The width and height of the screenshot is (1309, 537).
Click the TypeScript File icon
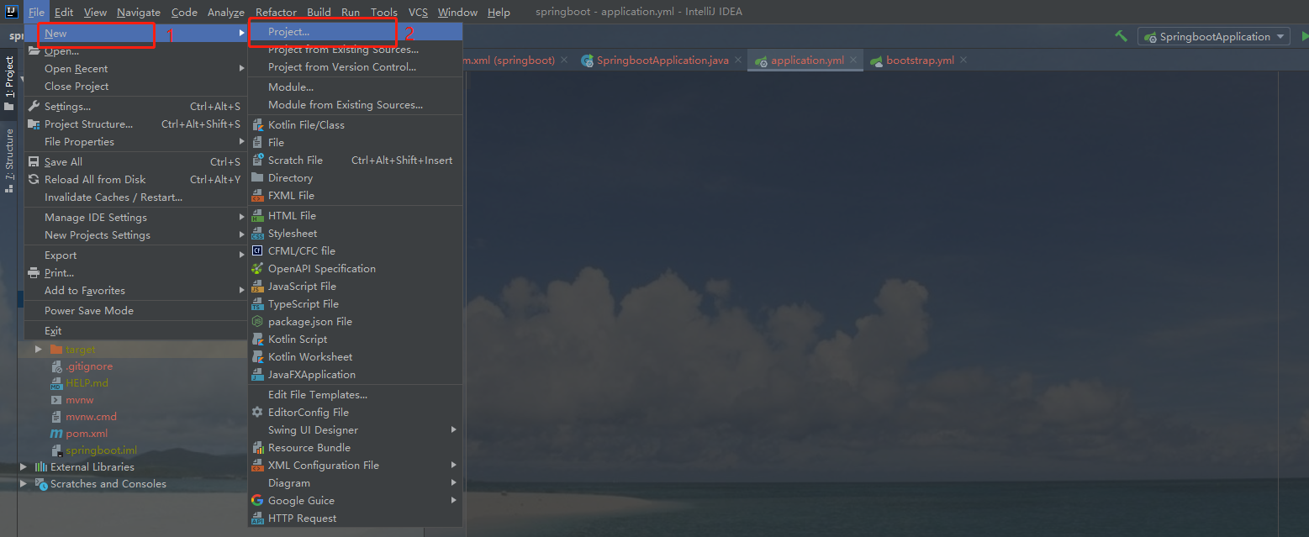pos(257,304)
